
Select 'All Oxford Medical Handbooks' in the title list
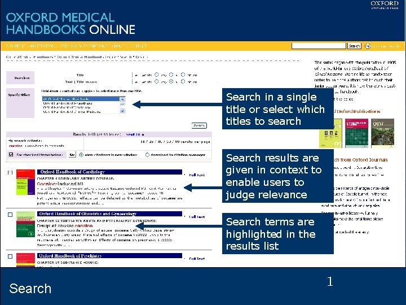(x=81, y=99)
